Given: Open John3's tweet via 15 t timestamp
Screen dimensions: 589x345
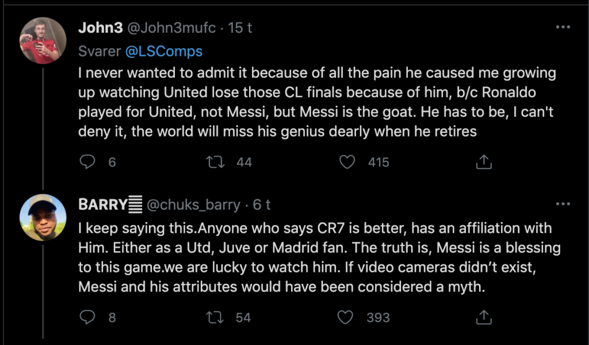Looking at the screenshot, I should click(240, 28).
